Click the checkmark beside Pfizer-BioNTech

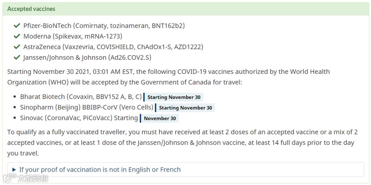pos(17,26)
